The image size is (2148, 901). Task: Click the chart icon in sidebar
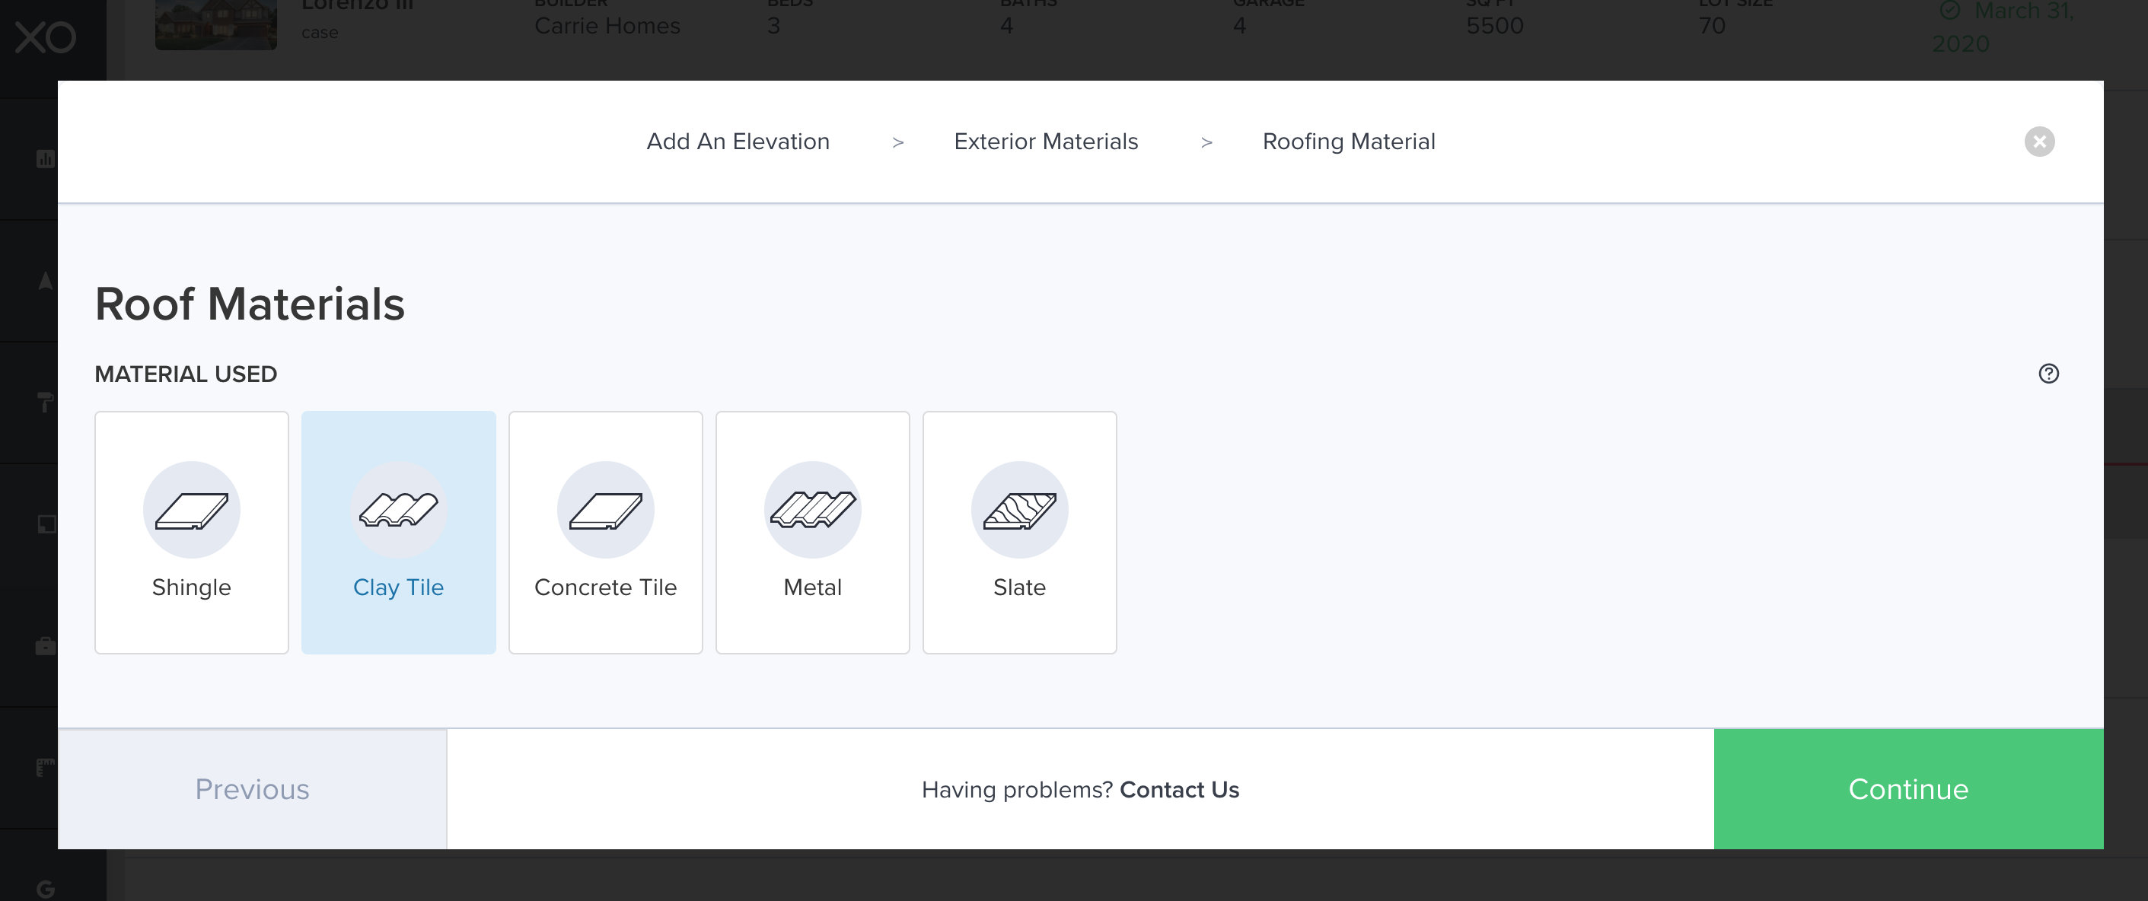point(46,158)
